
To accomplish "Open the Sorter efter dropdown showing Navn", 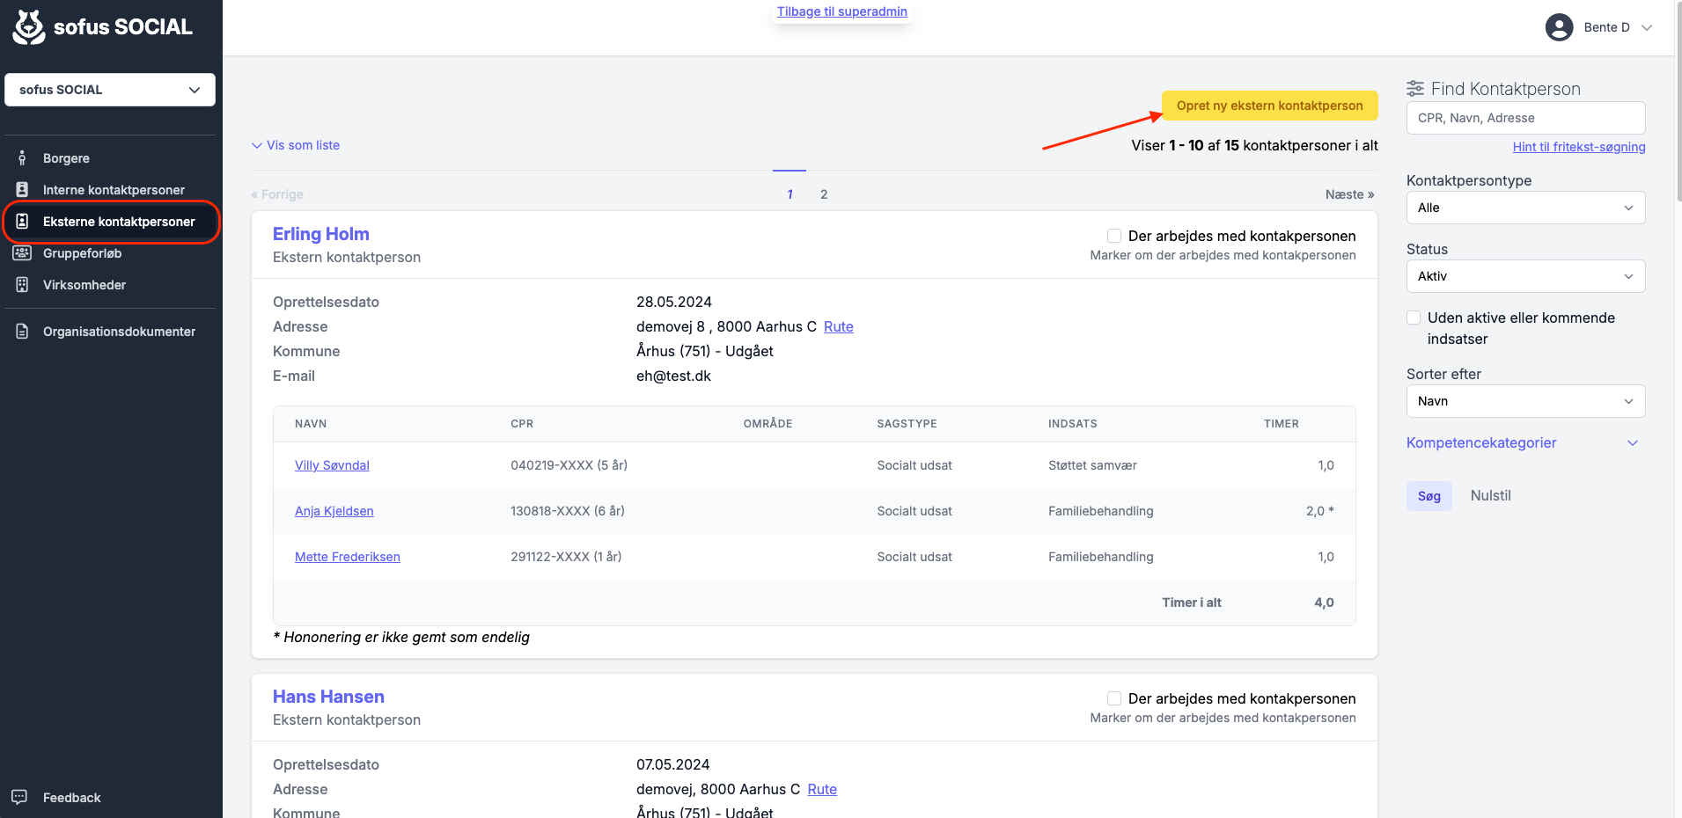I will [x=1525, y=401].
